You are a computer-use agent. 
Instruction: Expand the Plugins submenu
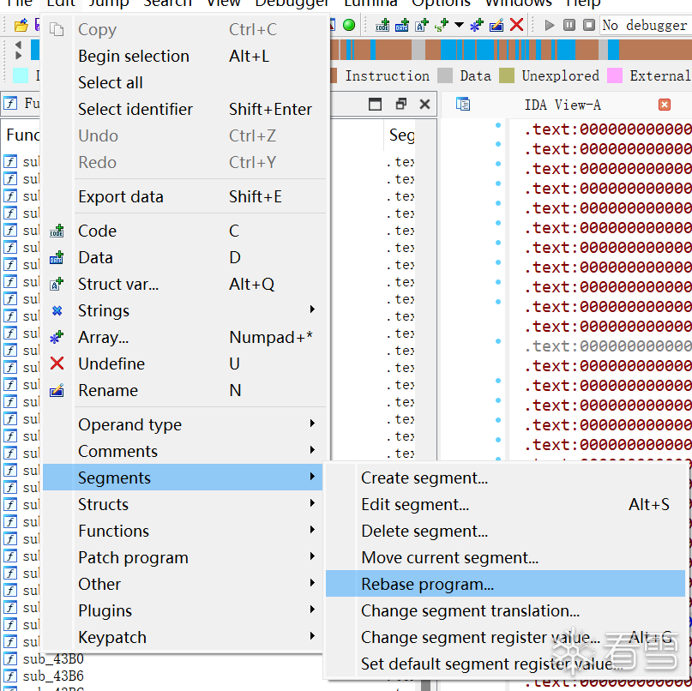click(x=184, y=610)
